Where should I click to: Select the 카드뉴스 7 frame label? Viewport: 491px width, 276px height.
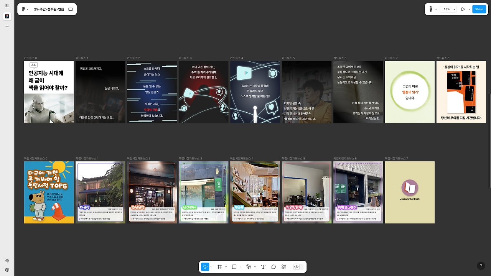(x=391, y=58)
